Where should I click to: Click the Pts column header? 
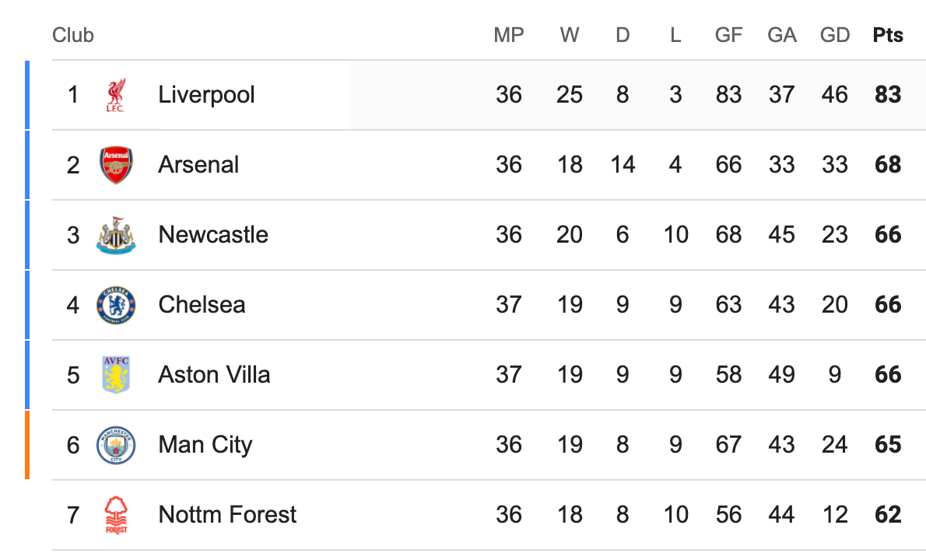888,35
